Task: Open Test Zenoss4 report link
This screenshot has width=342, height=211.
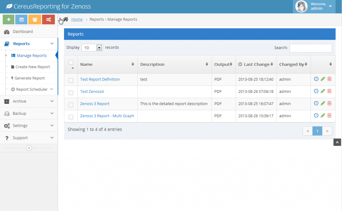Action: pyautogui.click(x=92, y=91)
